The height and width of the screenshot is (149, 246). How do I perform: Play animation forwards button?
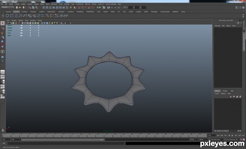232,135
